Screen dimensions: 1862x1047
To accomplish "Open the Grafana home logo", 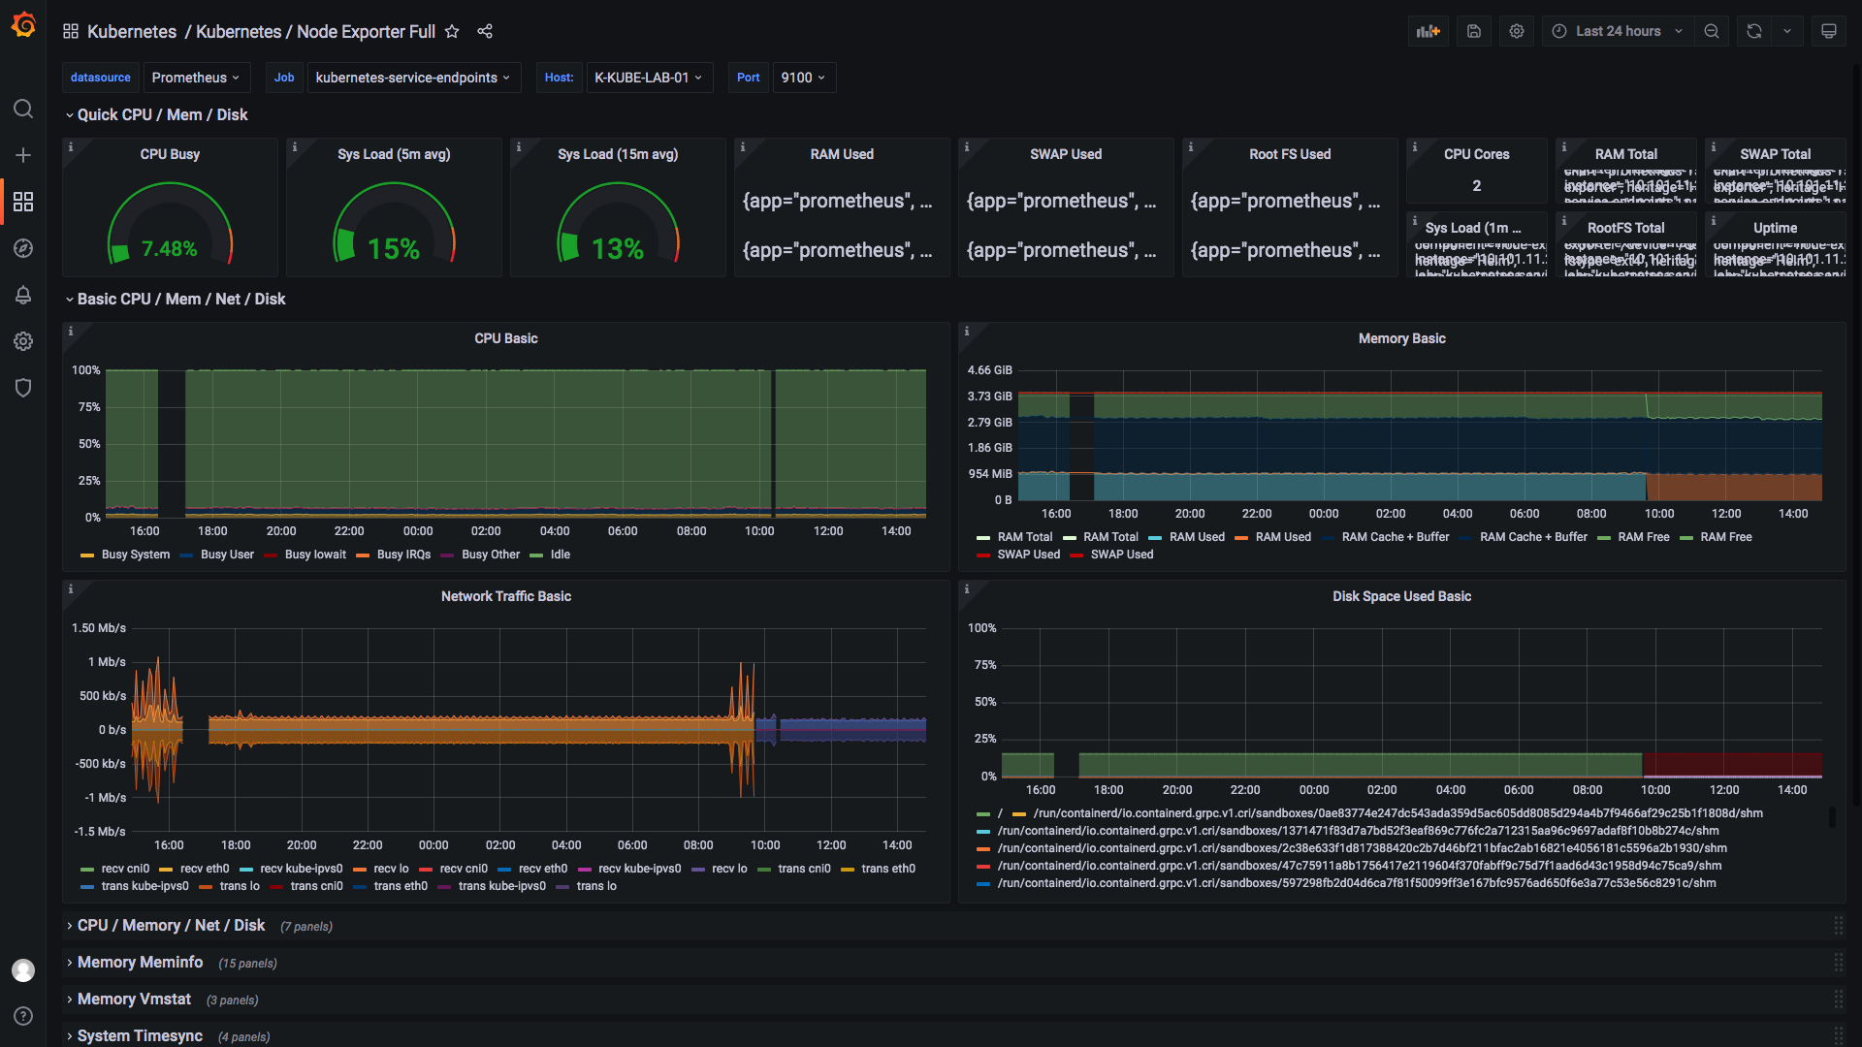I will (x=23, y=25).
